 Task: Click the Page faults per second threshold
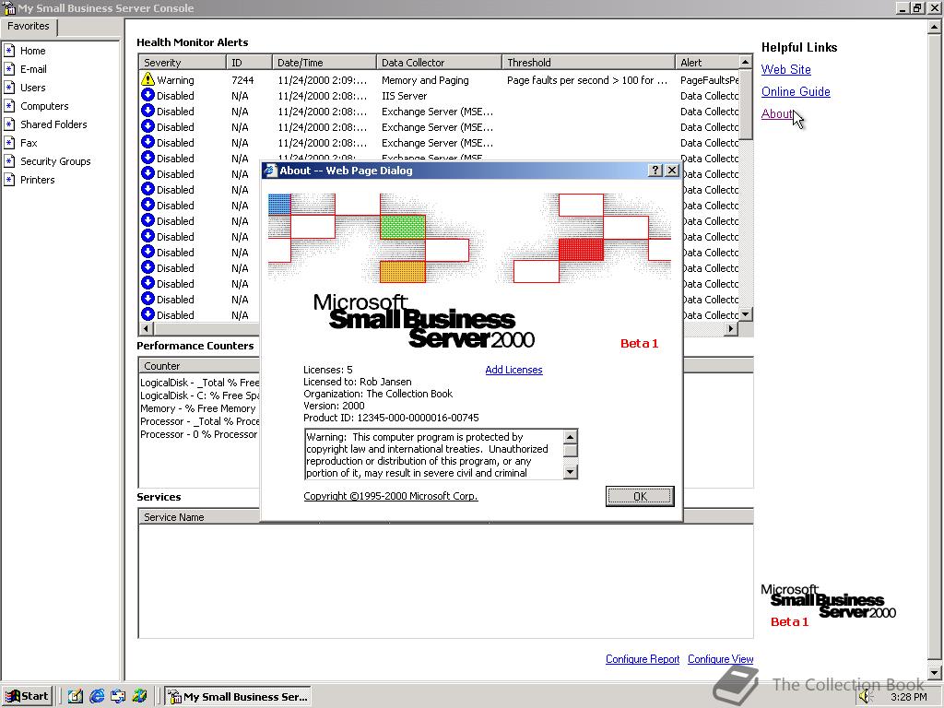pos(587,80)
